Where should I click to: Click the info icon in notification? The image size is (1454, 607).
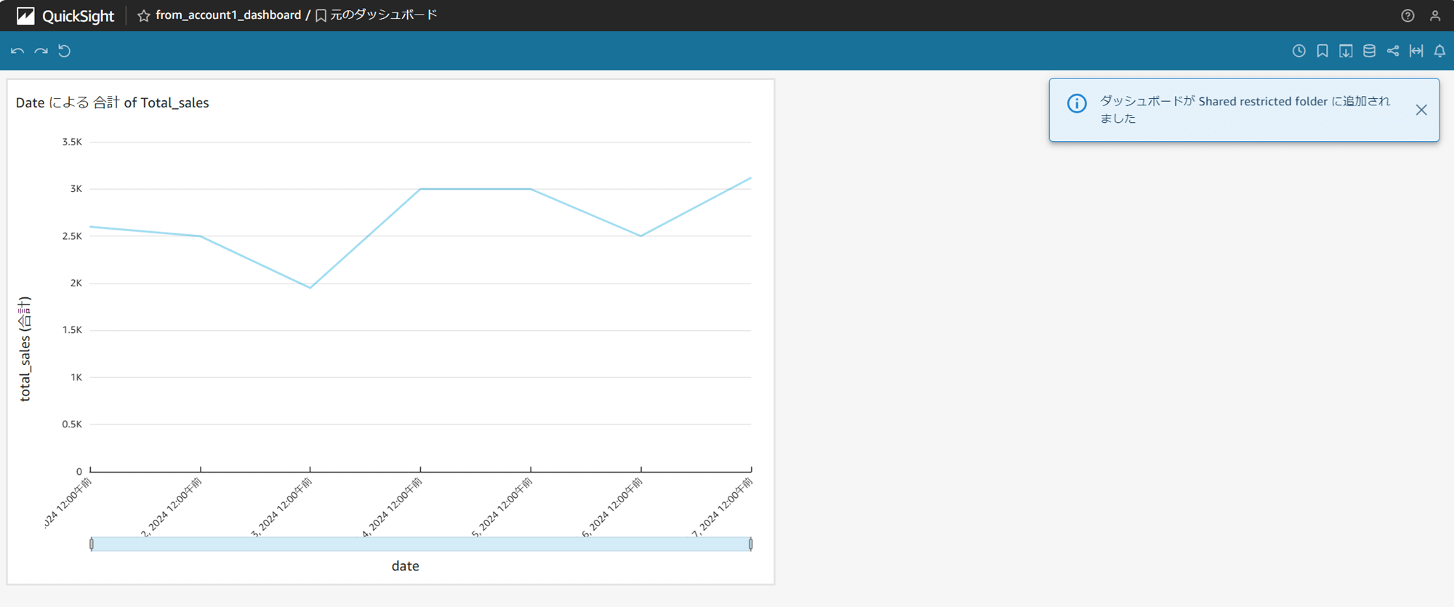[1077, 103]
